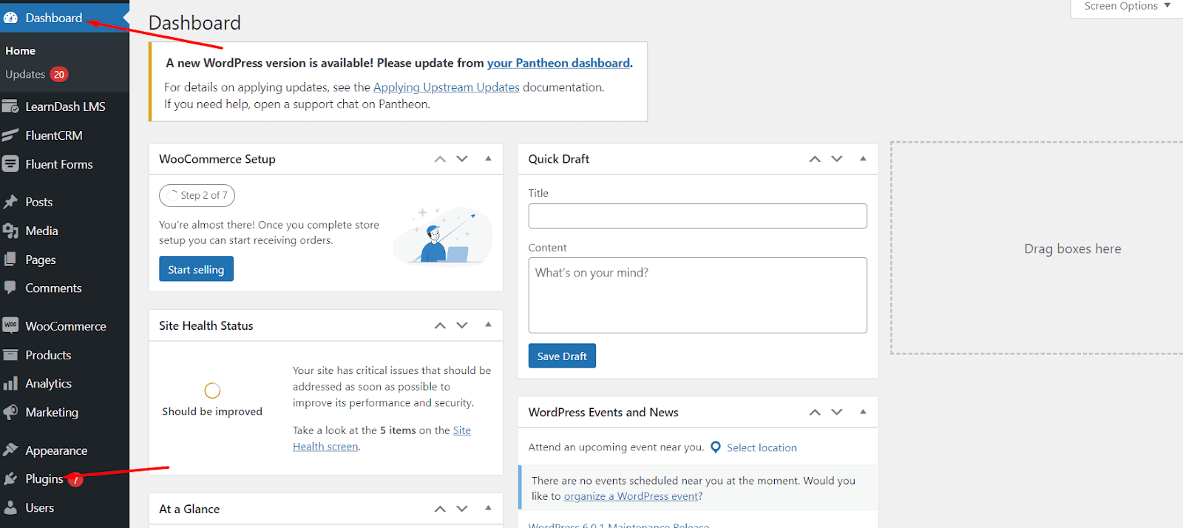The height and width of the screenshot is (528, 1183).
Task: Move Quick Draft box up
Action: click(x=815, y=159)
